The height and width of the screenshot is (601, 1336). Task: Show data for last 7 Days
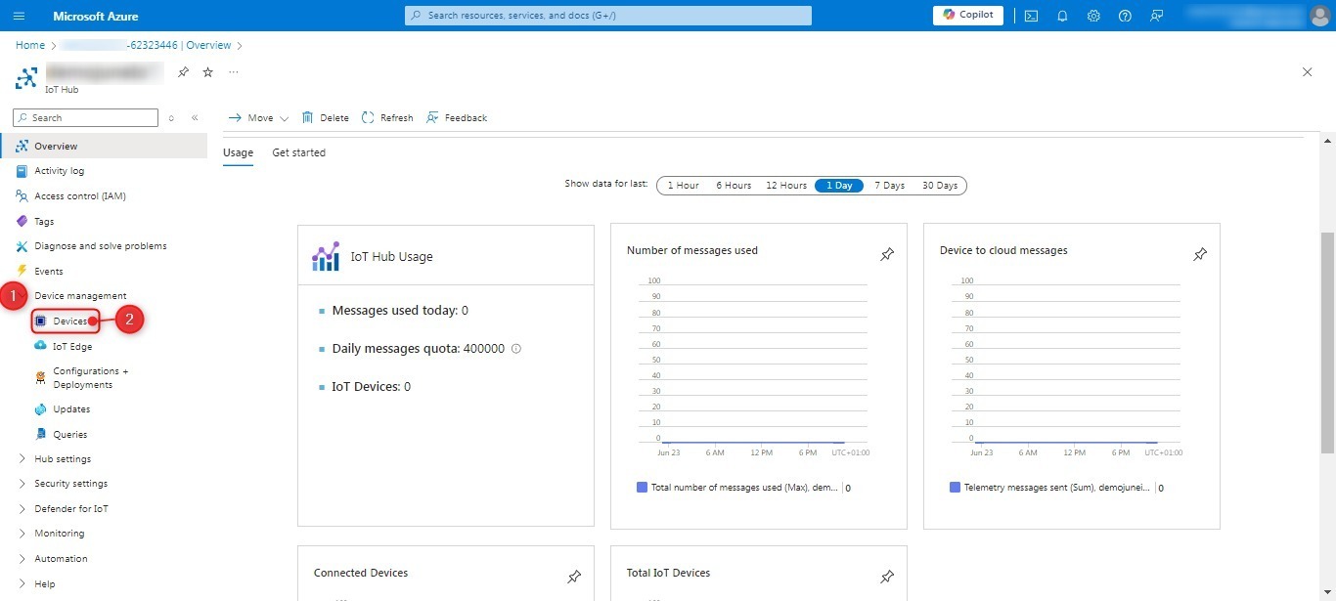tap(889, 186)
